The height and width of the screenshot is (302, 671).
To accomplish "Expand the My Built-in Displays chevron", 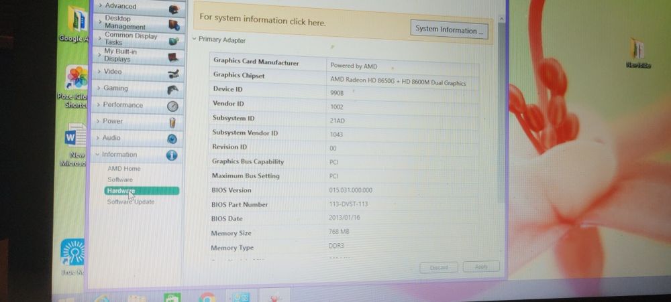I will pos(99,55).
